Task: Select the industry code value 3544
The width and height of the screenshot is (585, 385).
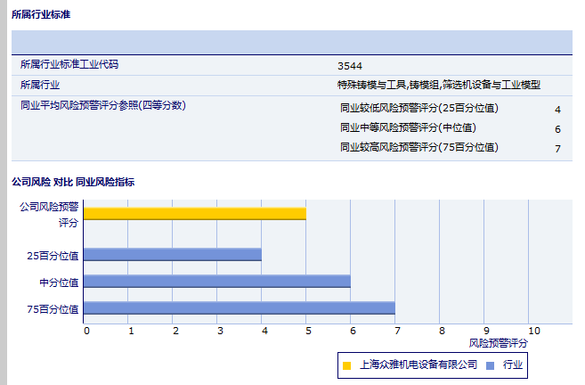Action: coord(350,65)
